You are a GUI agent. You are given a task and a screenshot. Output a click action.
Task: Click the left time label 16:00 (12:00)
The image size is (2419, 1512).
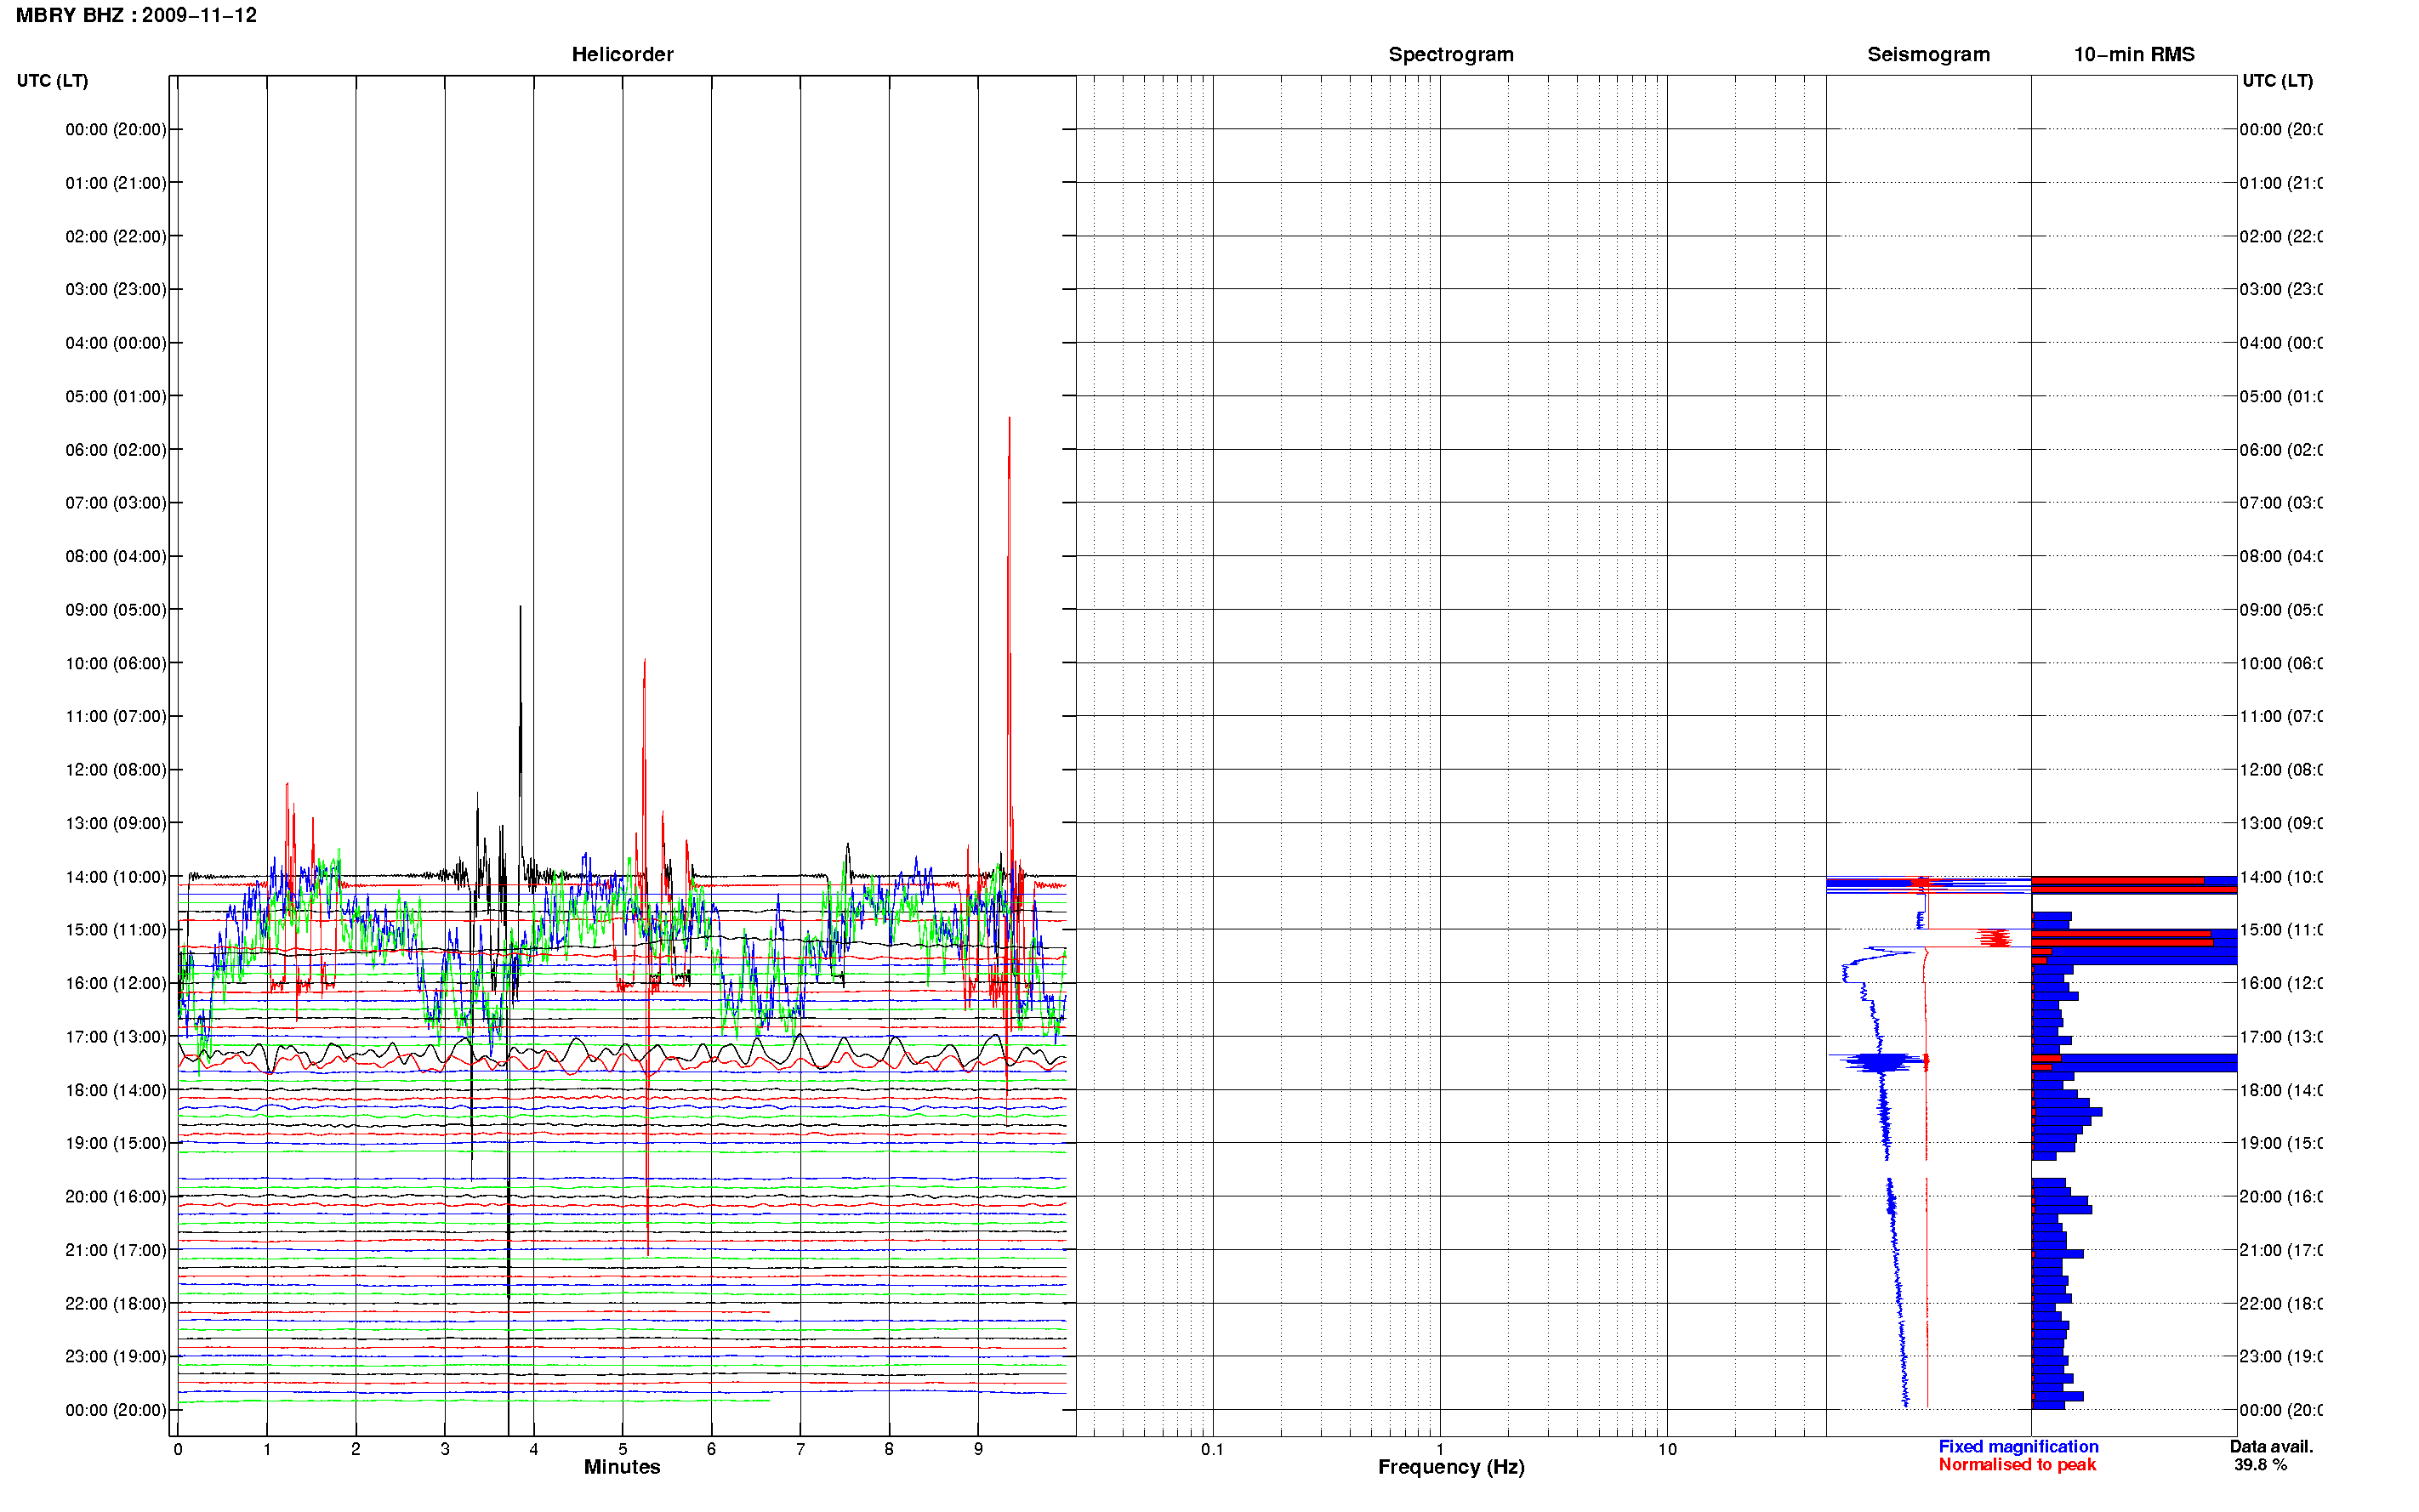click(x=116, y=984)
